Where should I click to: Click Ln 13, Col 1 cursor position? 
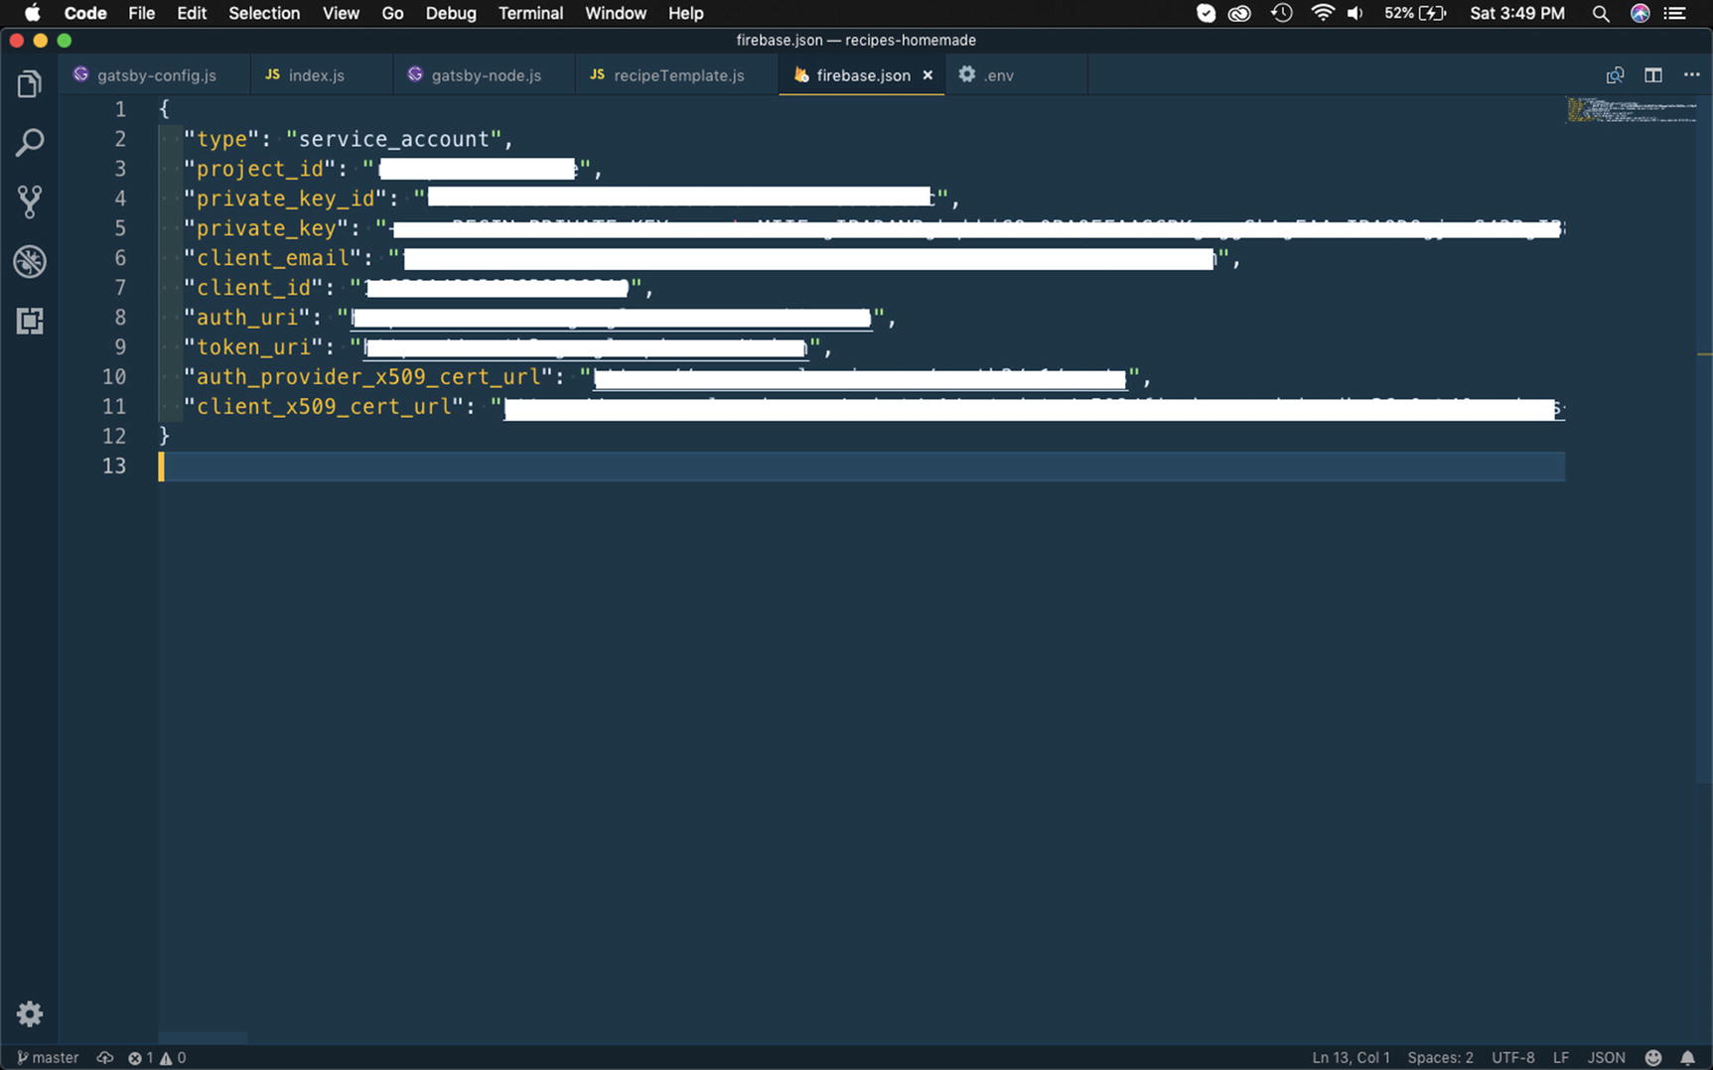click(x=1351, y=1058)
